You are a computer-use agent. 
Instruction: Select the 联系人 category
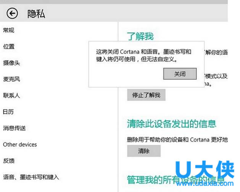point(11,95)
